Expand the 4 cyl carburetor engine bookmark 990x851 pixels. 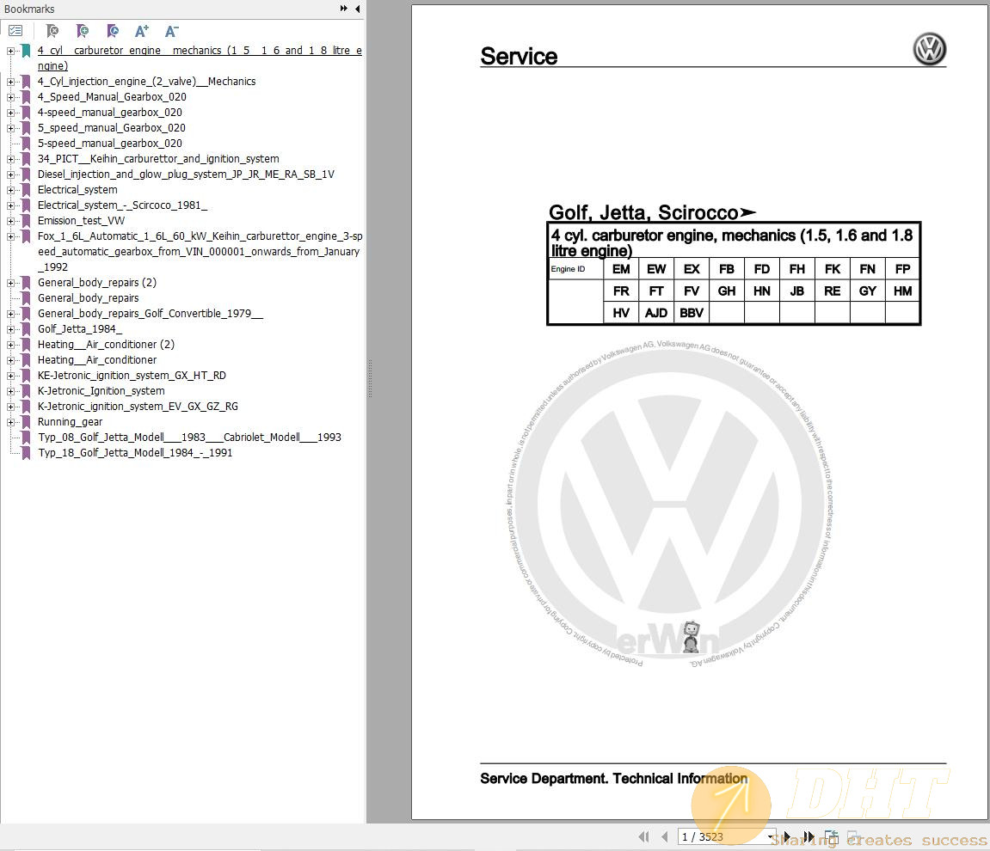pyautogui.click(x=10, y=51)
